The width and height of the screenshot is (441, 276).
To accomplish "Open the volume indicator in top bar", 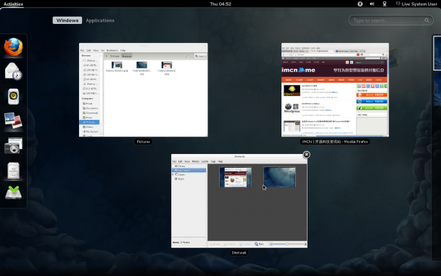I will [372, 4].
